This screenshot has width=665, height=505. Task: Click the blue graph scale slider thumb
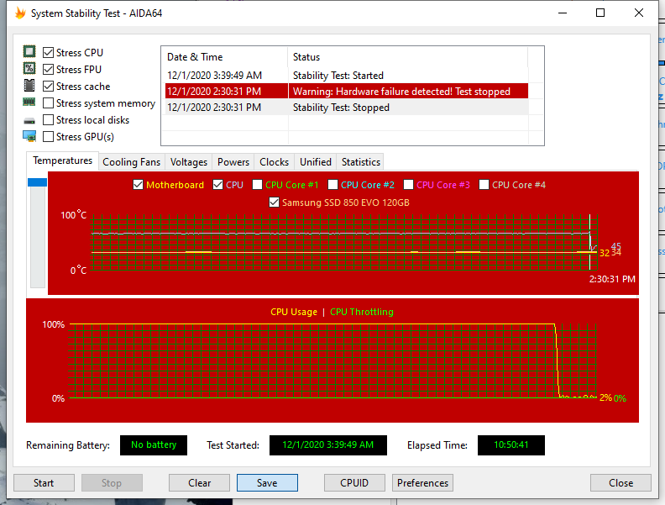click(x=37, y=182)
